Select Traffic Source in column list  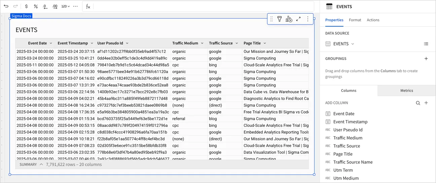point(347,146)
